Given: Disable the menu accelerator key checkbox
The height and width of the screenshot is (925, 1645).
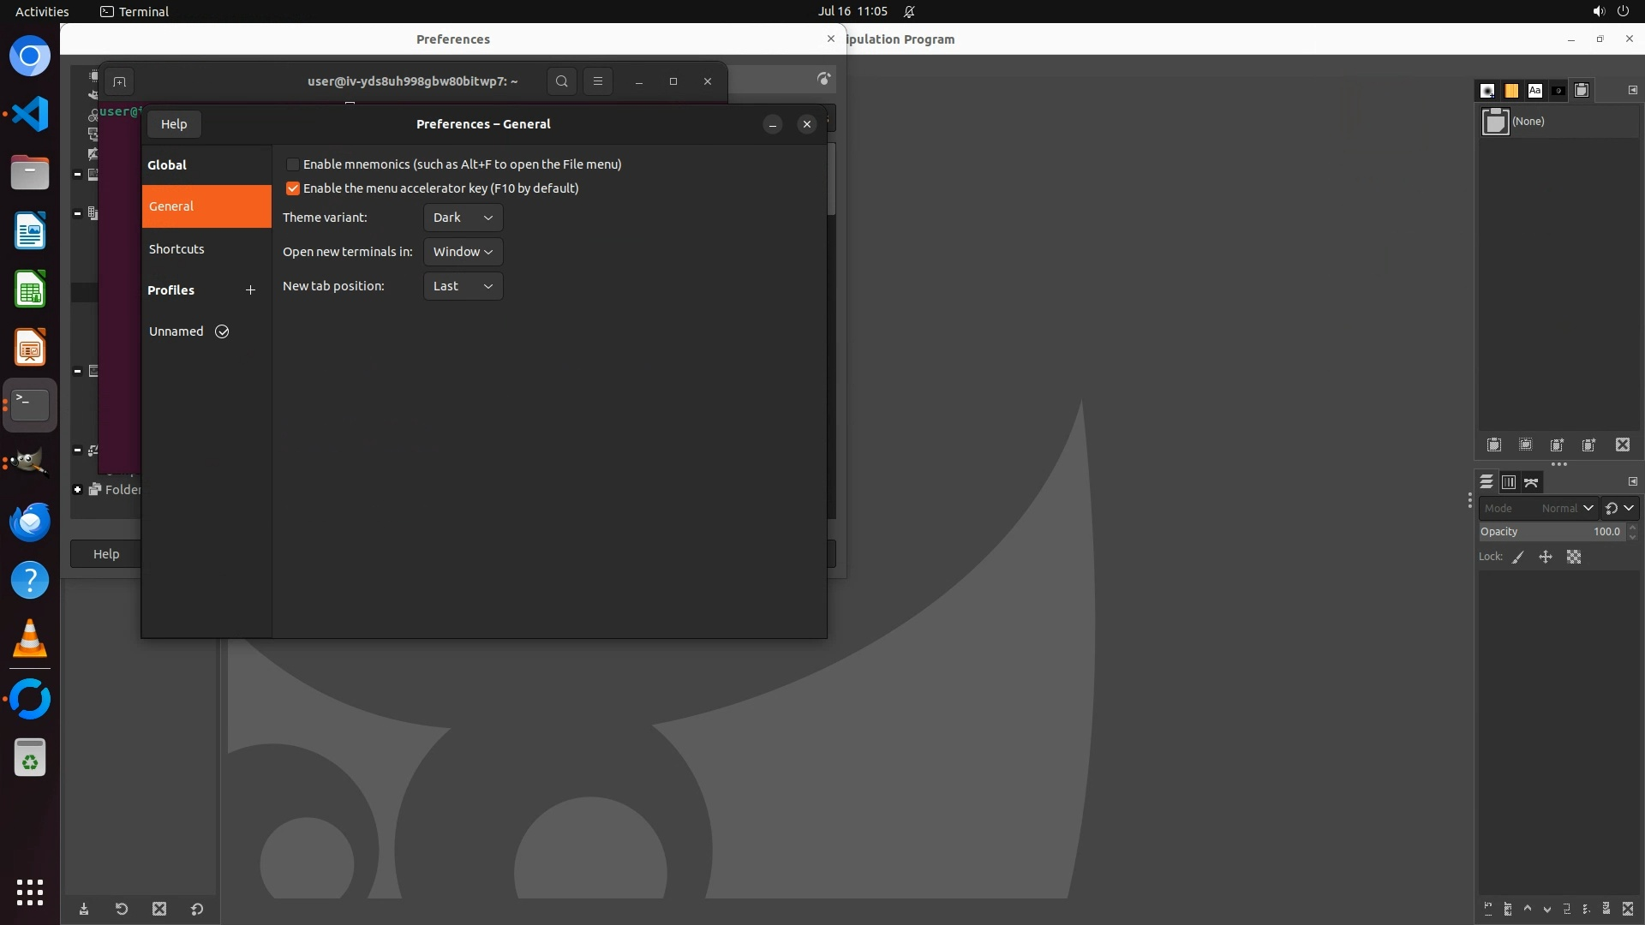Looking at the screenshot, I should point(293,188).
